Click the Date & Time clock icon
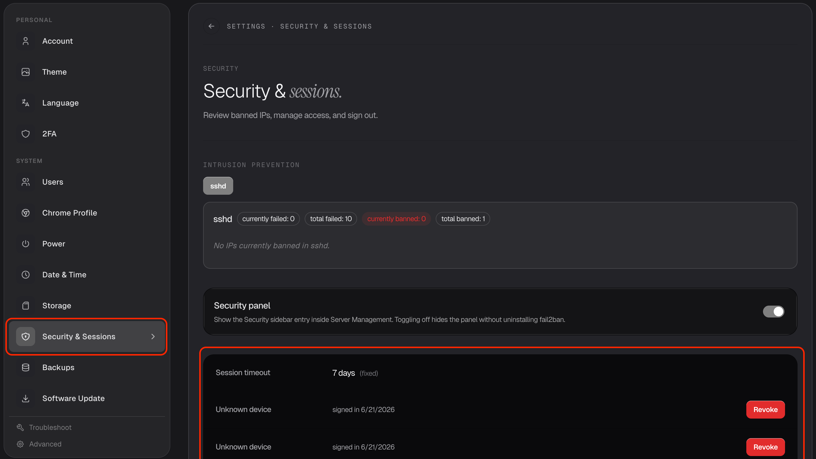 26,275
